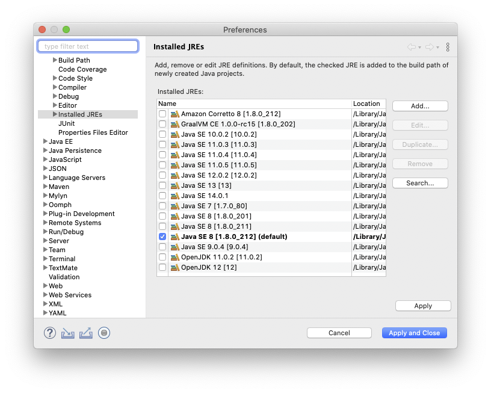This screenshot has width=491, height=393.
Task: Click the Java SE 13 library icon
Action: (x=174, y=186)
